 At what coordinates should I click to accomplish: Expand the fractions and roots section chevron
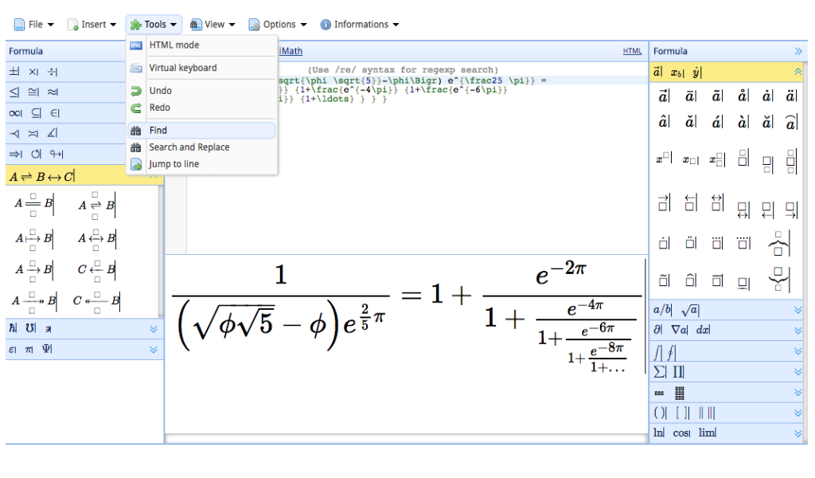(x=797, y=310)
